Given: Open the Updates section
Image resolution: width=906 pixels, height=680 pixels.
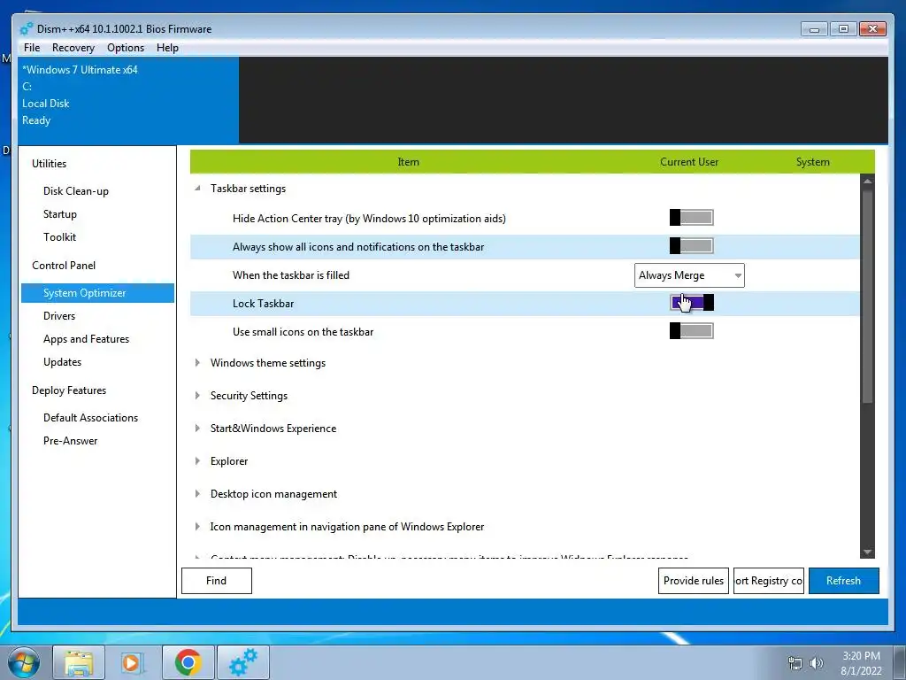Looking at the screenshot, I should point(62,362).
